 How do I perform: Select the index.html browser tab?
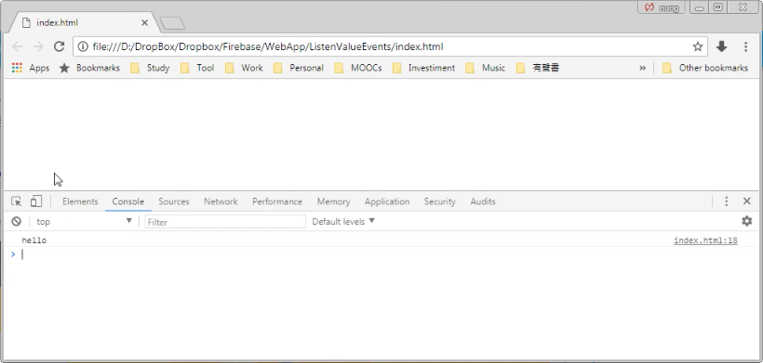(x=83, y=23)
